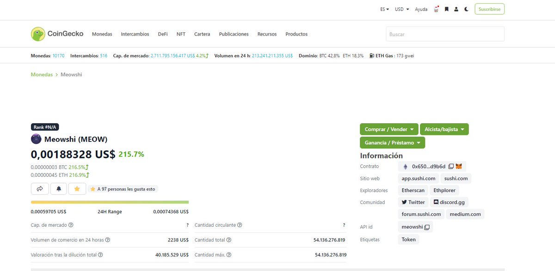Open the forum.sushi.com link
This screenshot has height=271, width=555.
(422, 214)
